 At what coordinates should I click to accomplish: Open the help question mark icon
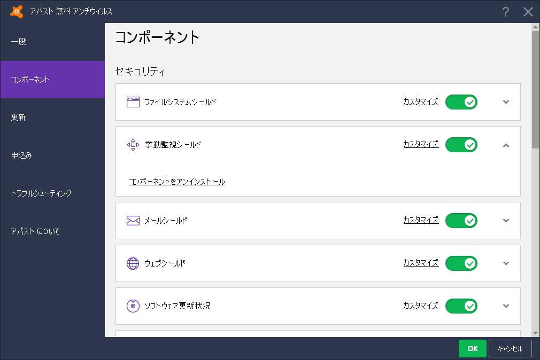506,11
